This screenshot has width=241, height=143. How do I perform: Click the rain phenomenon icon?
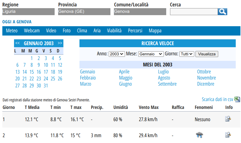click(x=200, y=135)
